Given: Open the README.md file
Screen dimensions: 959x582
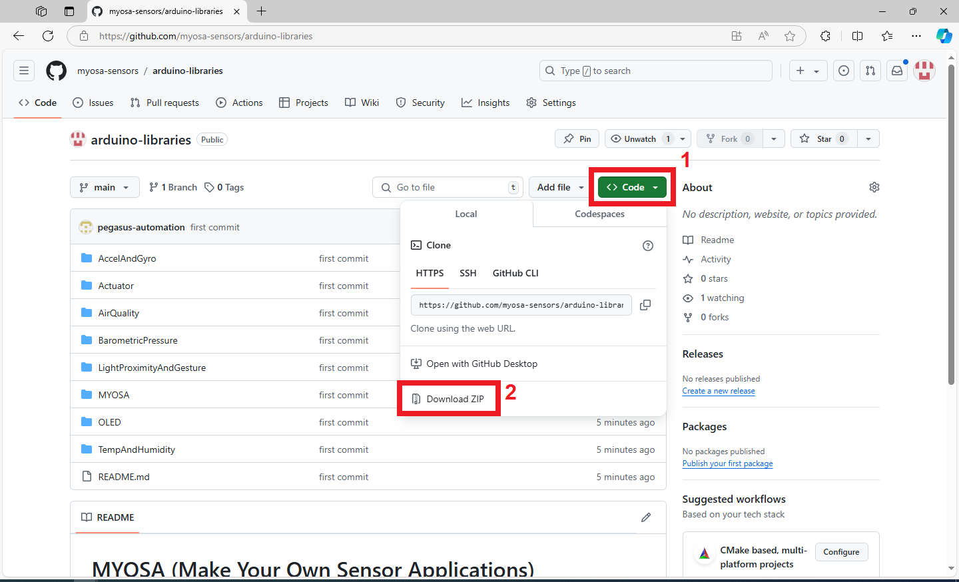Looking at the screenshot, I should pyautogui.click(x=124, y=477).
